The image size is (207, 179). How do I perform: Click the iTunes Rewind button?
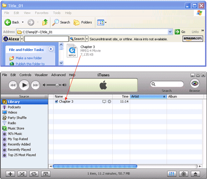pos(13,85)
